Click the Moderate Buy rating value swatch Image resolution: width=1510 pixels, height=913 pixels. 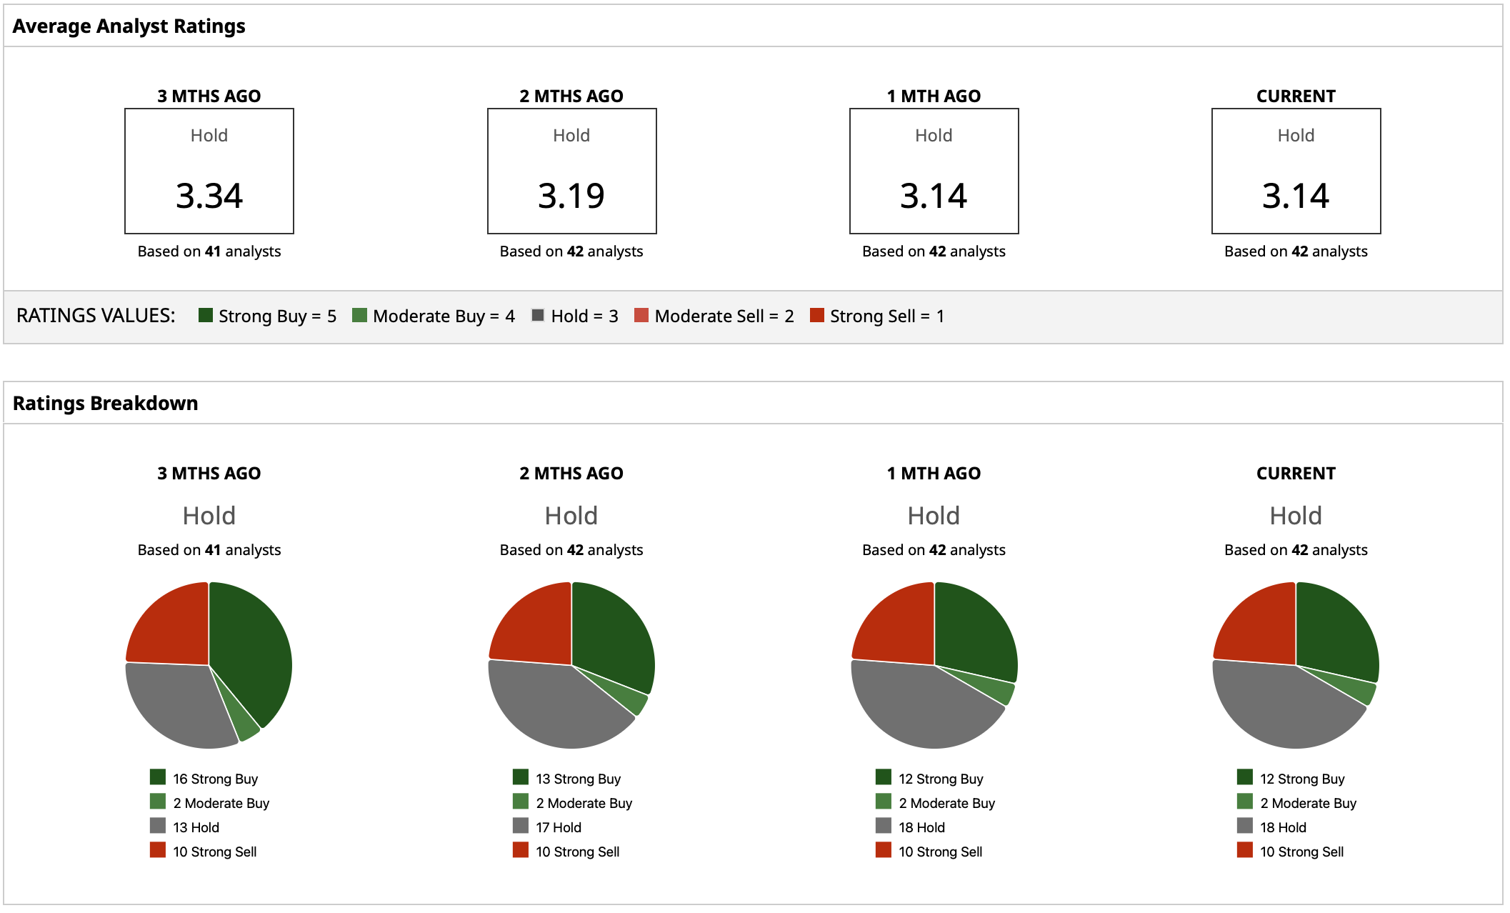click(359, 315)
